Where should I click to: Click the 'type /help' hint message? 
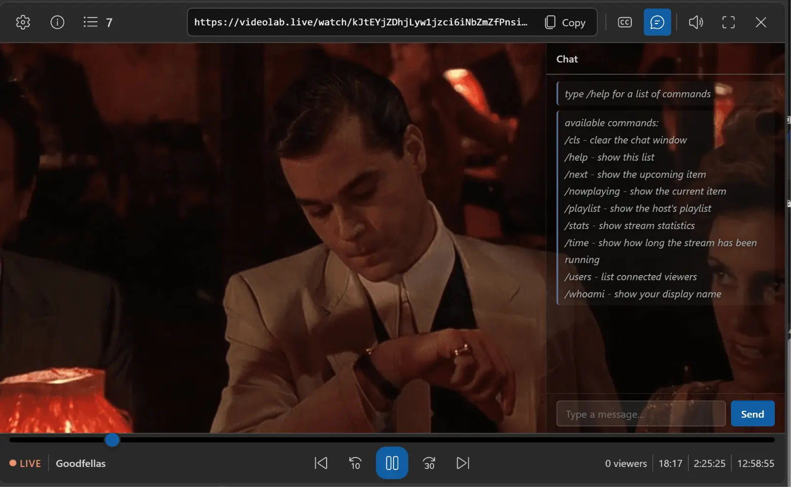[x=637, y=94]
